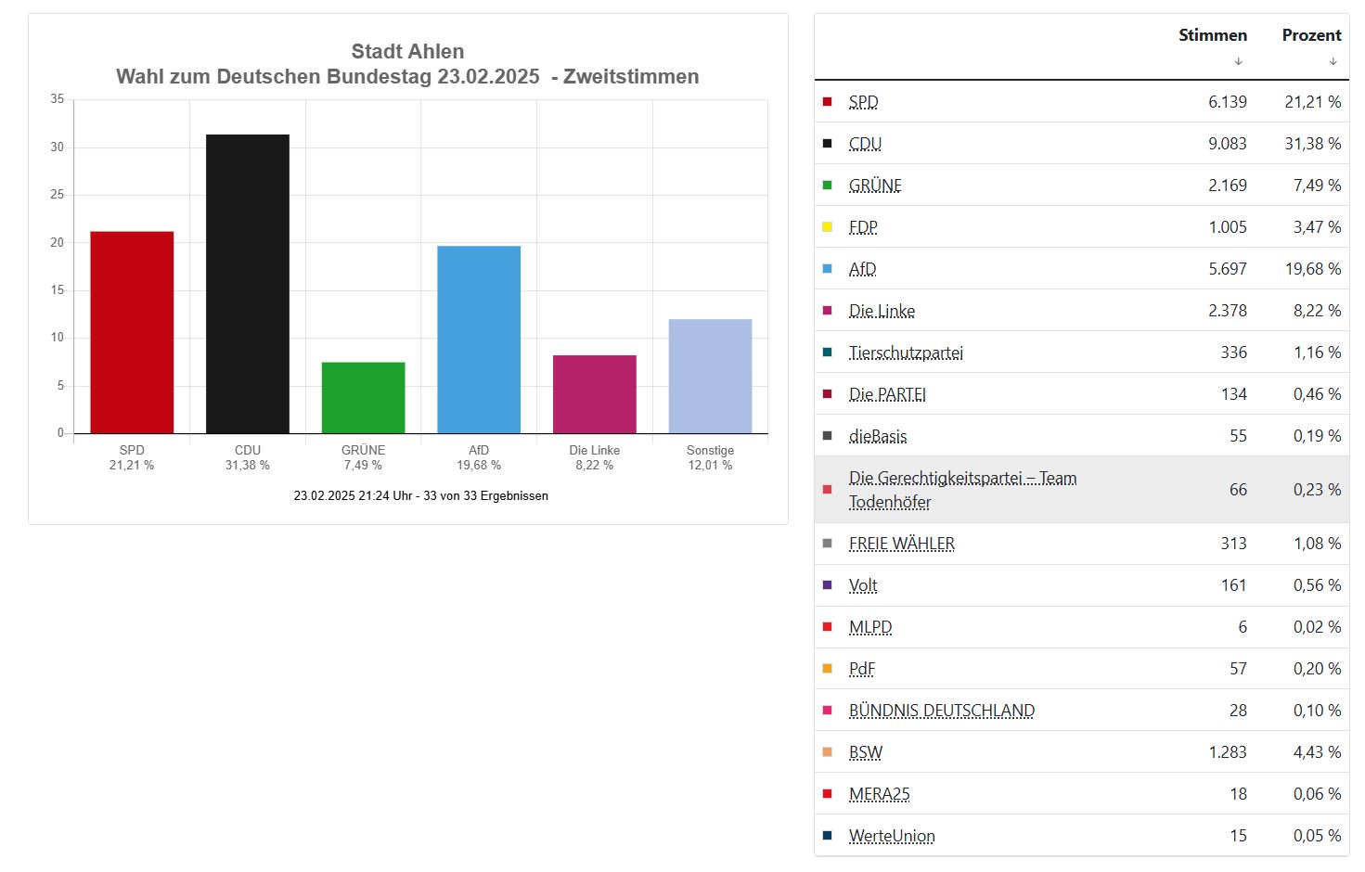Click the light blue Sonstige bar
The height and width of the screenshot is (872, 1365).
point(710,377)
